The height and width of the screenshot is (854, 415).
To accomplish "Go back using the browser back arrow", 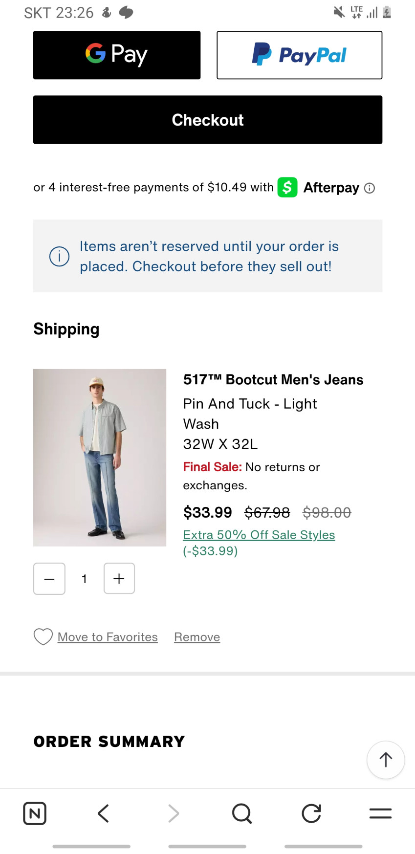I will 103,813.
